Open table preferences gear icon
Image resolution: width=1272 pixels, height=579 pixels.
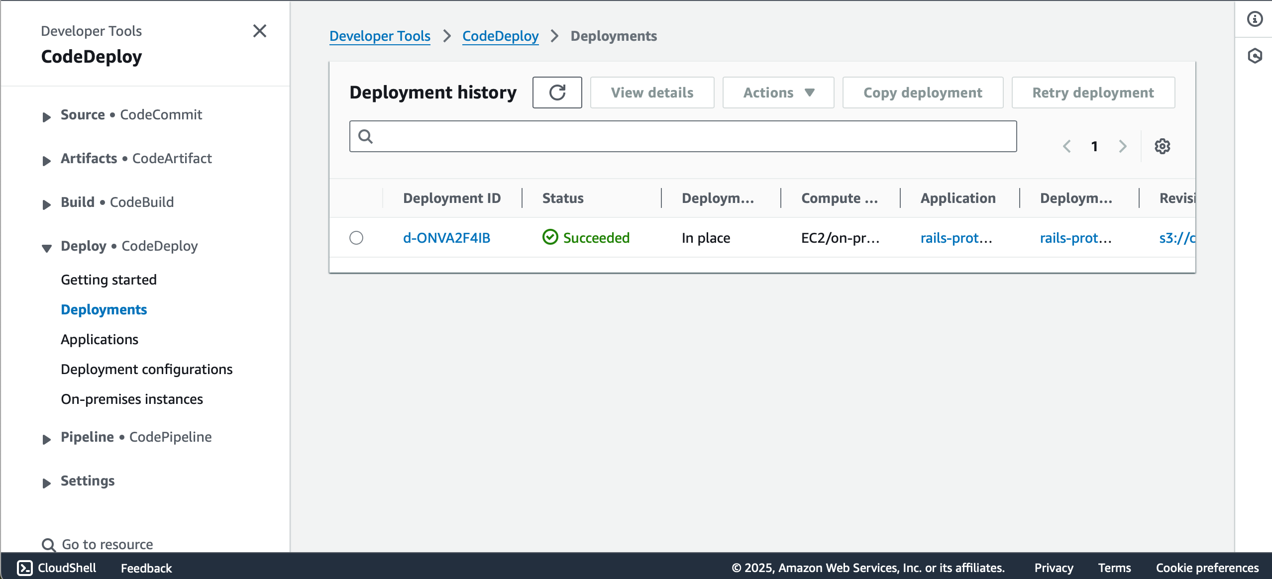tap(1163, 146)
